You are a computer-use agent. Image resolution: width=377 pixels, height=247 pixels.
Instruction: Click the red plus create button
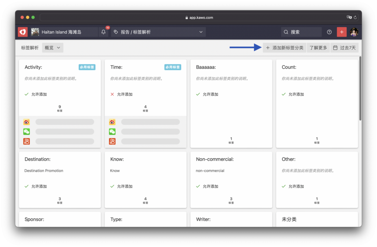(342, 32)
